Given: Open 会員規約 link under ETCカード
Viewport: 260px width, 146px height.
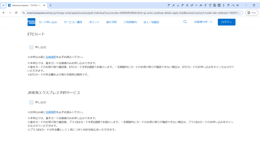Looking at the screenshot, I should point(51,57).
